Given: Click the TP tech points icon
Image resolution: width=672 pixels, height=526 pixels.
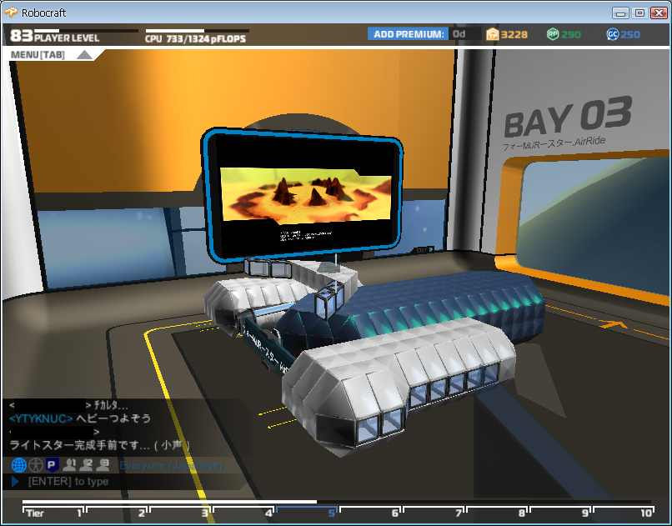Looking at the screenshot, I should [x=493, y=34].
